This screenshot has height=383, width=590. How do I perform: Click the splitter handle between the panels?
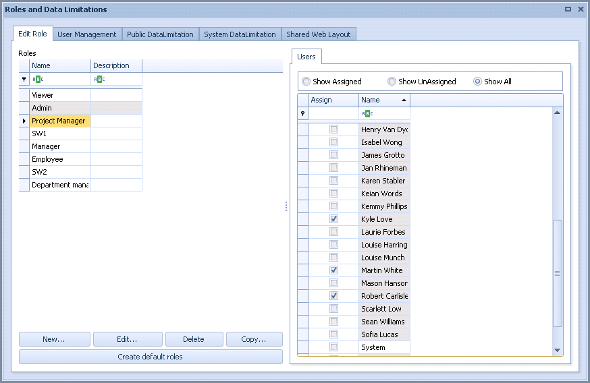286,206
